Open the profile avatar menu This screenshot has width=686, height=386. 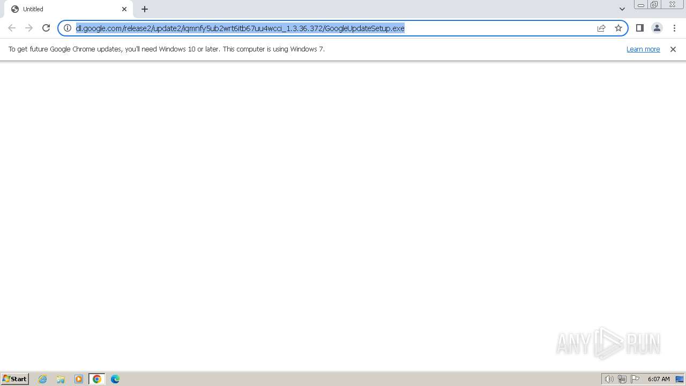pos(657,28)
